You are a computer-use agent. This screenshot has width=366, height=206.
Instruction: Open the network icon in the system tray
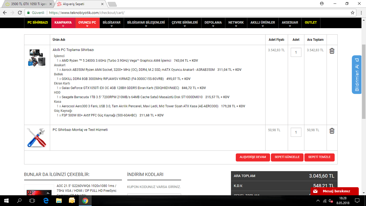(325, 201)
